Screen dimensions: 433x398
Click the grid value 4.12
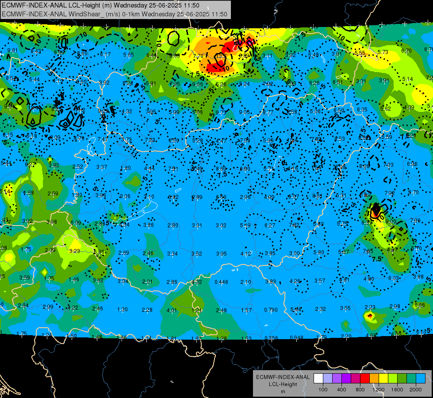246,253
